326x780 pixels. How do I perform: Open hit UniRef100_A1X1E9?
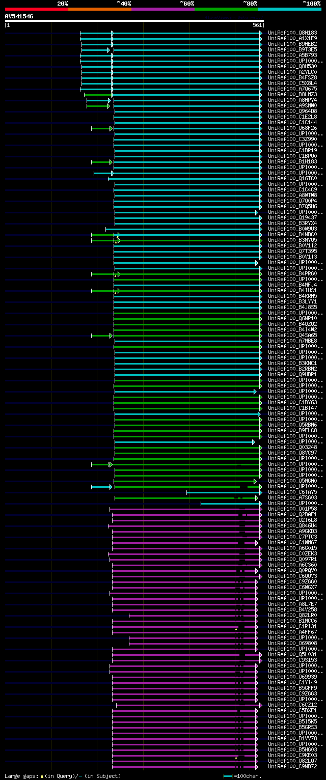point(293,38)
